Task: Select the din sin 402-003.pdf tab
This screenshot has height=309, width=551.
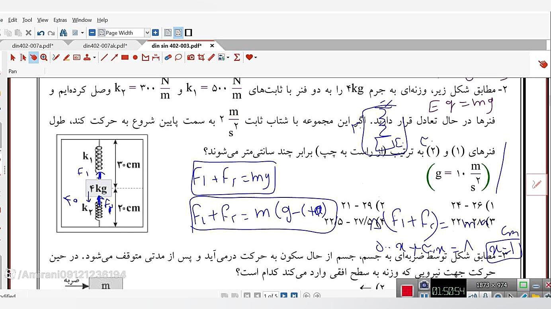Action: (x=176, y=46)
